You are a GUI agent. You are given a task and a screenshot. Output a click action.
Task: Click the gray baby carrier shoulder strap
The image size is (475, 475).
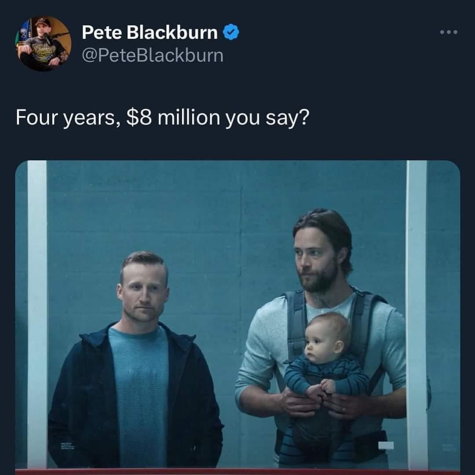coord(296,324)
